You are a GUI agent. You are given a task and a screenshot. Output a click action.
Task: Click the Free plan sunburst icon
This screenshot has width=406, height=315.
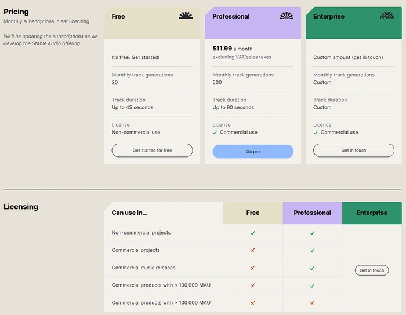coord(186,15)
